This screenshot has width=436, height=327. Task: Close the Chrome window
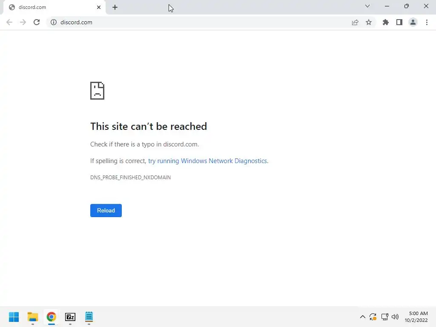pos(426,6)
